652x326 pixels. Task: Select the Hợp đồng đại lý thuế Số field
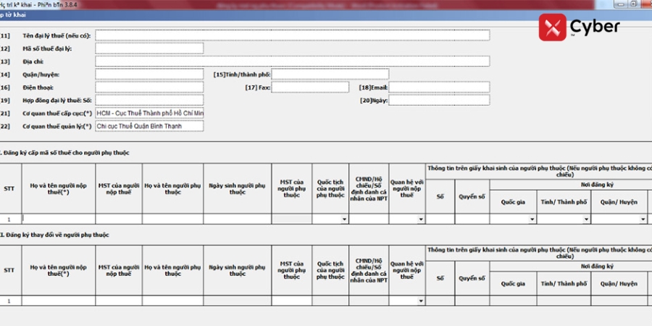149,100
